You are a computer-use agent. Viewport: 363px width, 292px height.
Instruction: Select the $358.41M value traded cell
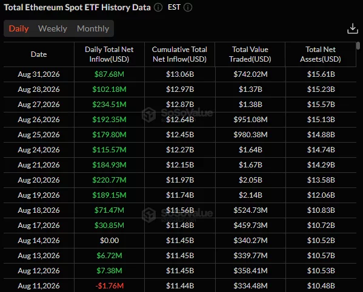250,270
